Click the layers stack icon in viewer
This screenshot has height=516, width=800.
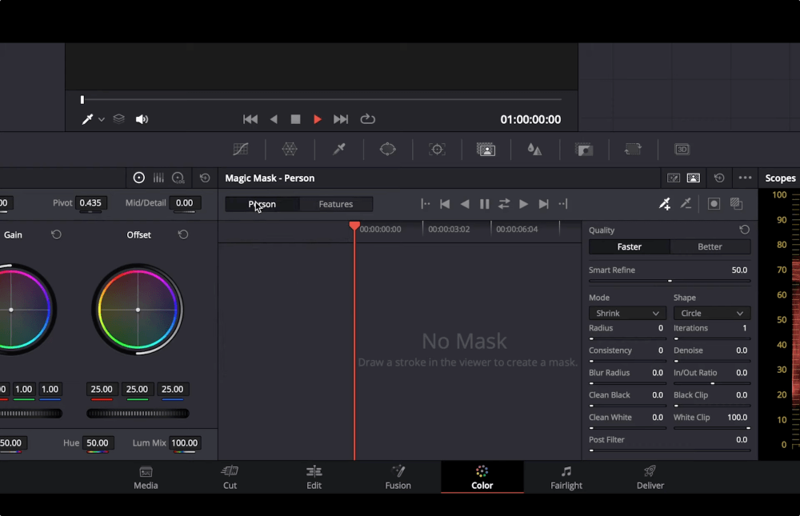click(x=119, y=119)
